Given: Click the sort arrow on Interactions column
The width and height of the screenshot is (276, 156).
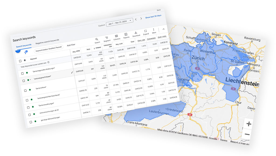Looking at the screenshot, I should pos(94,48).
